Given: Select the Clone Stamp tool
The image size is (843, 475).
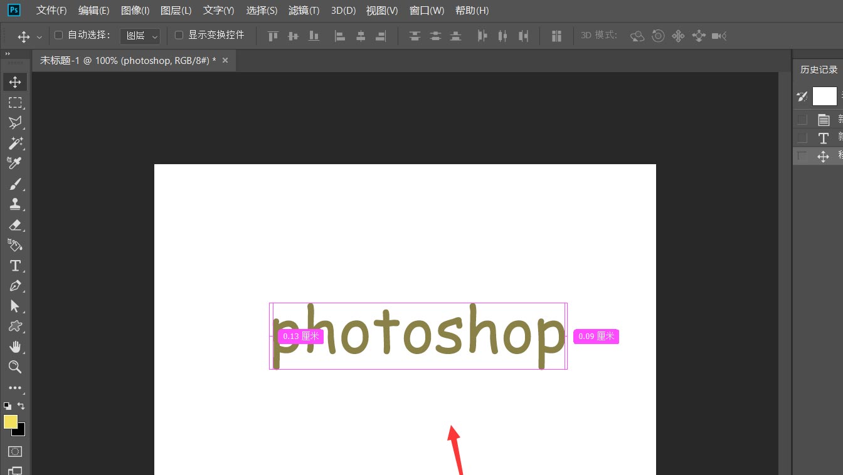Looking at the screenshot, I should click(x=15, y=204).
